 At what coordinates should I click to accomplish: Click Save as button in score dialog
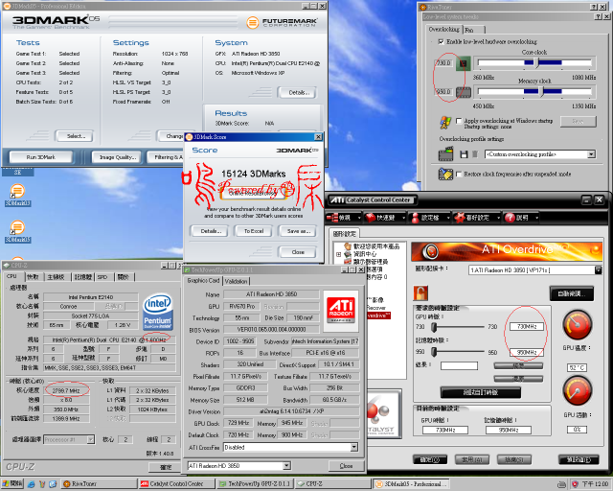pyautogui.click(x=299, y=231)
